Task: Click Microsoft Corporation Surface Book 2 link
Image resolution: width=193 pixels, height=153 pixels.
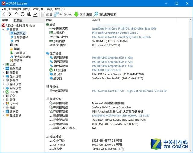Action: (115, 33)
